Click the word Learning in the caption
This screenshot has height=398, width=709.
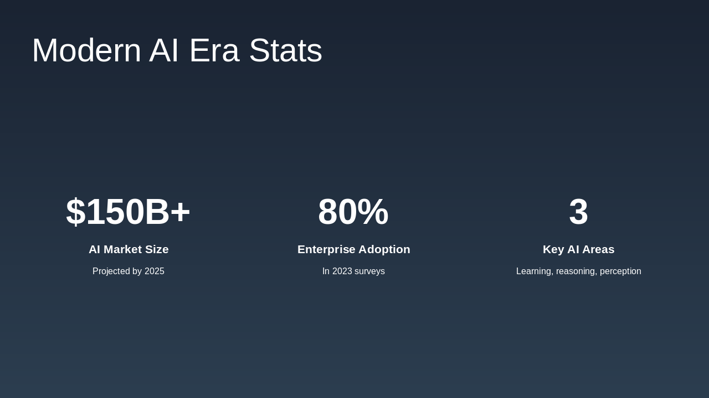click(x=534, y=271)
